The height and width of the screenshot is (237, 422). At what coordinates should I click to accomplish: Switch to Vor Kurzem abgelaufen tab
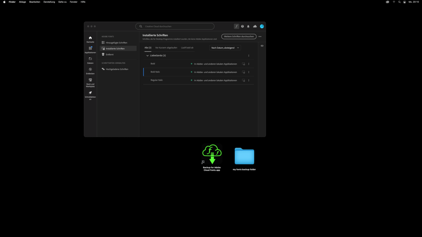166,47
